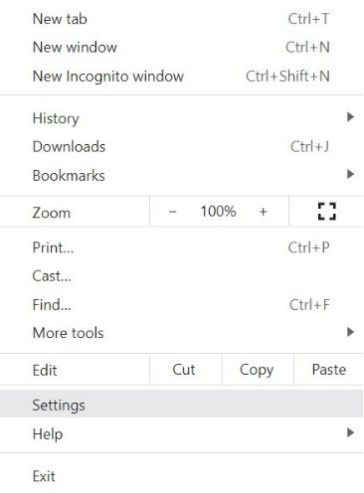Screen dimensions: 364x493
Task: Click the fullscreen icon in Zoom row
Action: pyautogui.click(x=327, y=211)
